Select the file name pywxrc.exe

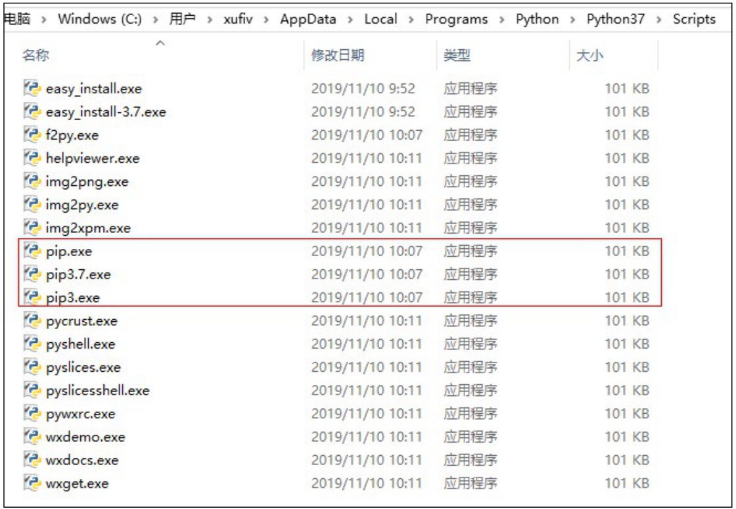(81, 414)
